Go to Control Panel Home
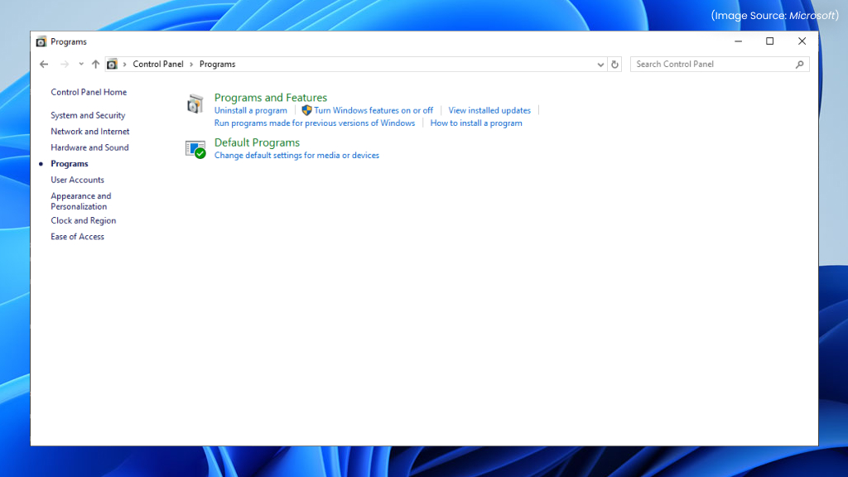The height and width of the screenshot is (477, 848). coord(89,92)
